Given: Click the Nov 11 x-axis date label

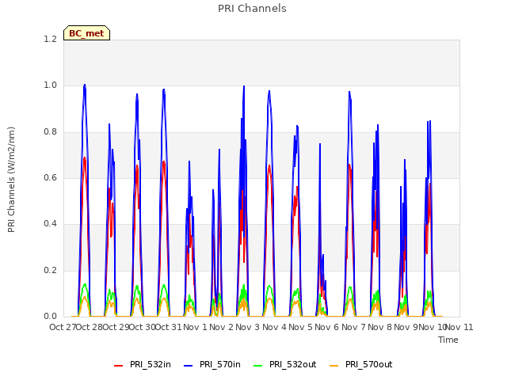Looking at the screenshot, I should 459,327.
